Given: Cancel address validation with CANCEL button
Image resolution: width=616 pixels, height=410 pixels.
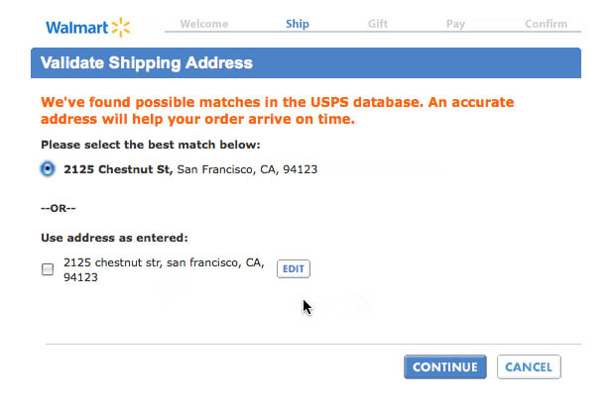Looking at the screenshot, I should click(529, 367).
